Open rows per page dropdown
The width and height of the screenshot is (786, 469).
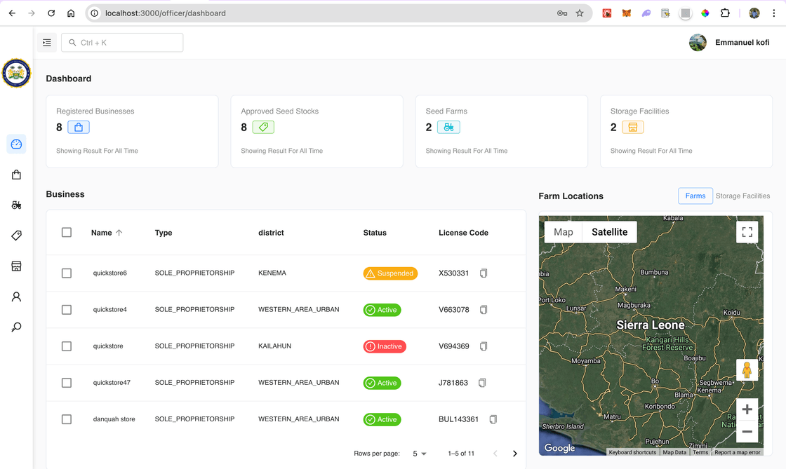[420, 454]
